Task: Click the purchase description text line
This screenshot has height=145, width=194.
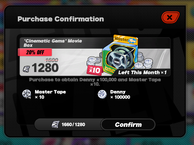Action: pyautogui.click(x=95, y=82)
